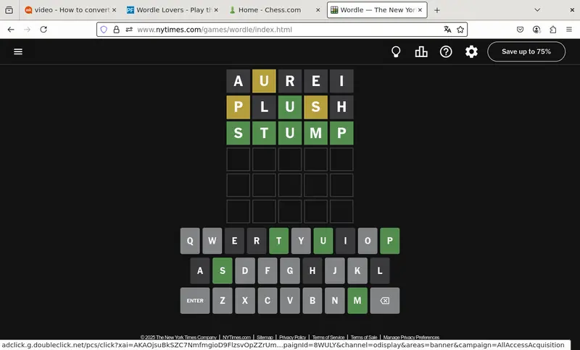580x350 pixels.
Task: Open the Save to Pocket icon
Action: (x=520, y=30)
